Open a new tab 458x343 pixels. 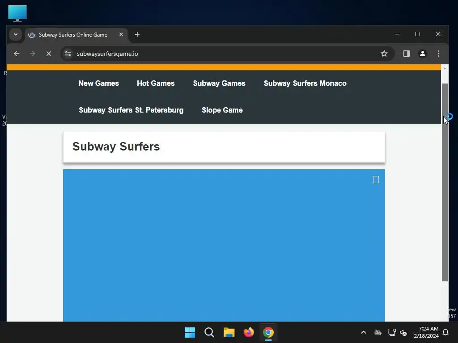pyautogui.click(x=137, y=34)
